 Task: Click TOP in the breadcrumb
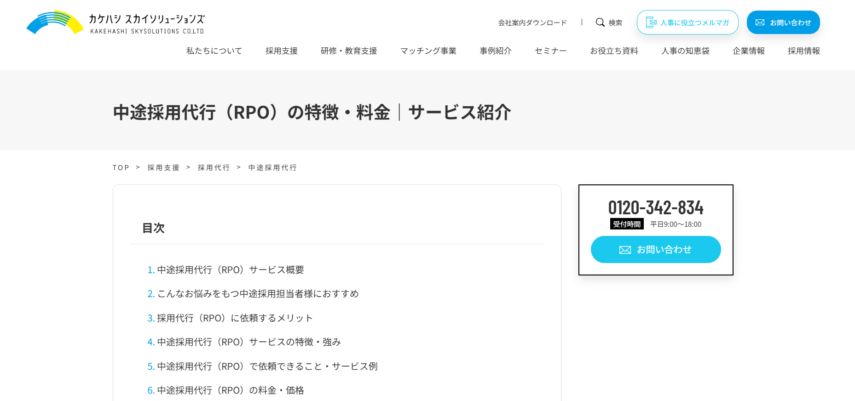point(121,168)
